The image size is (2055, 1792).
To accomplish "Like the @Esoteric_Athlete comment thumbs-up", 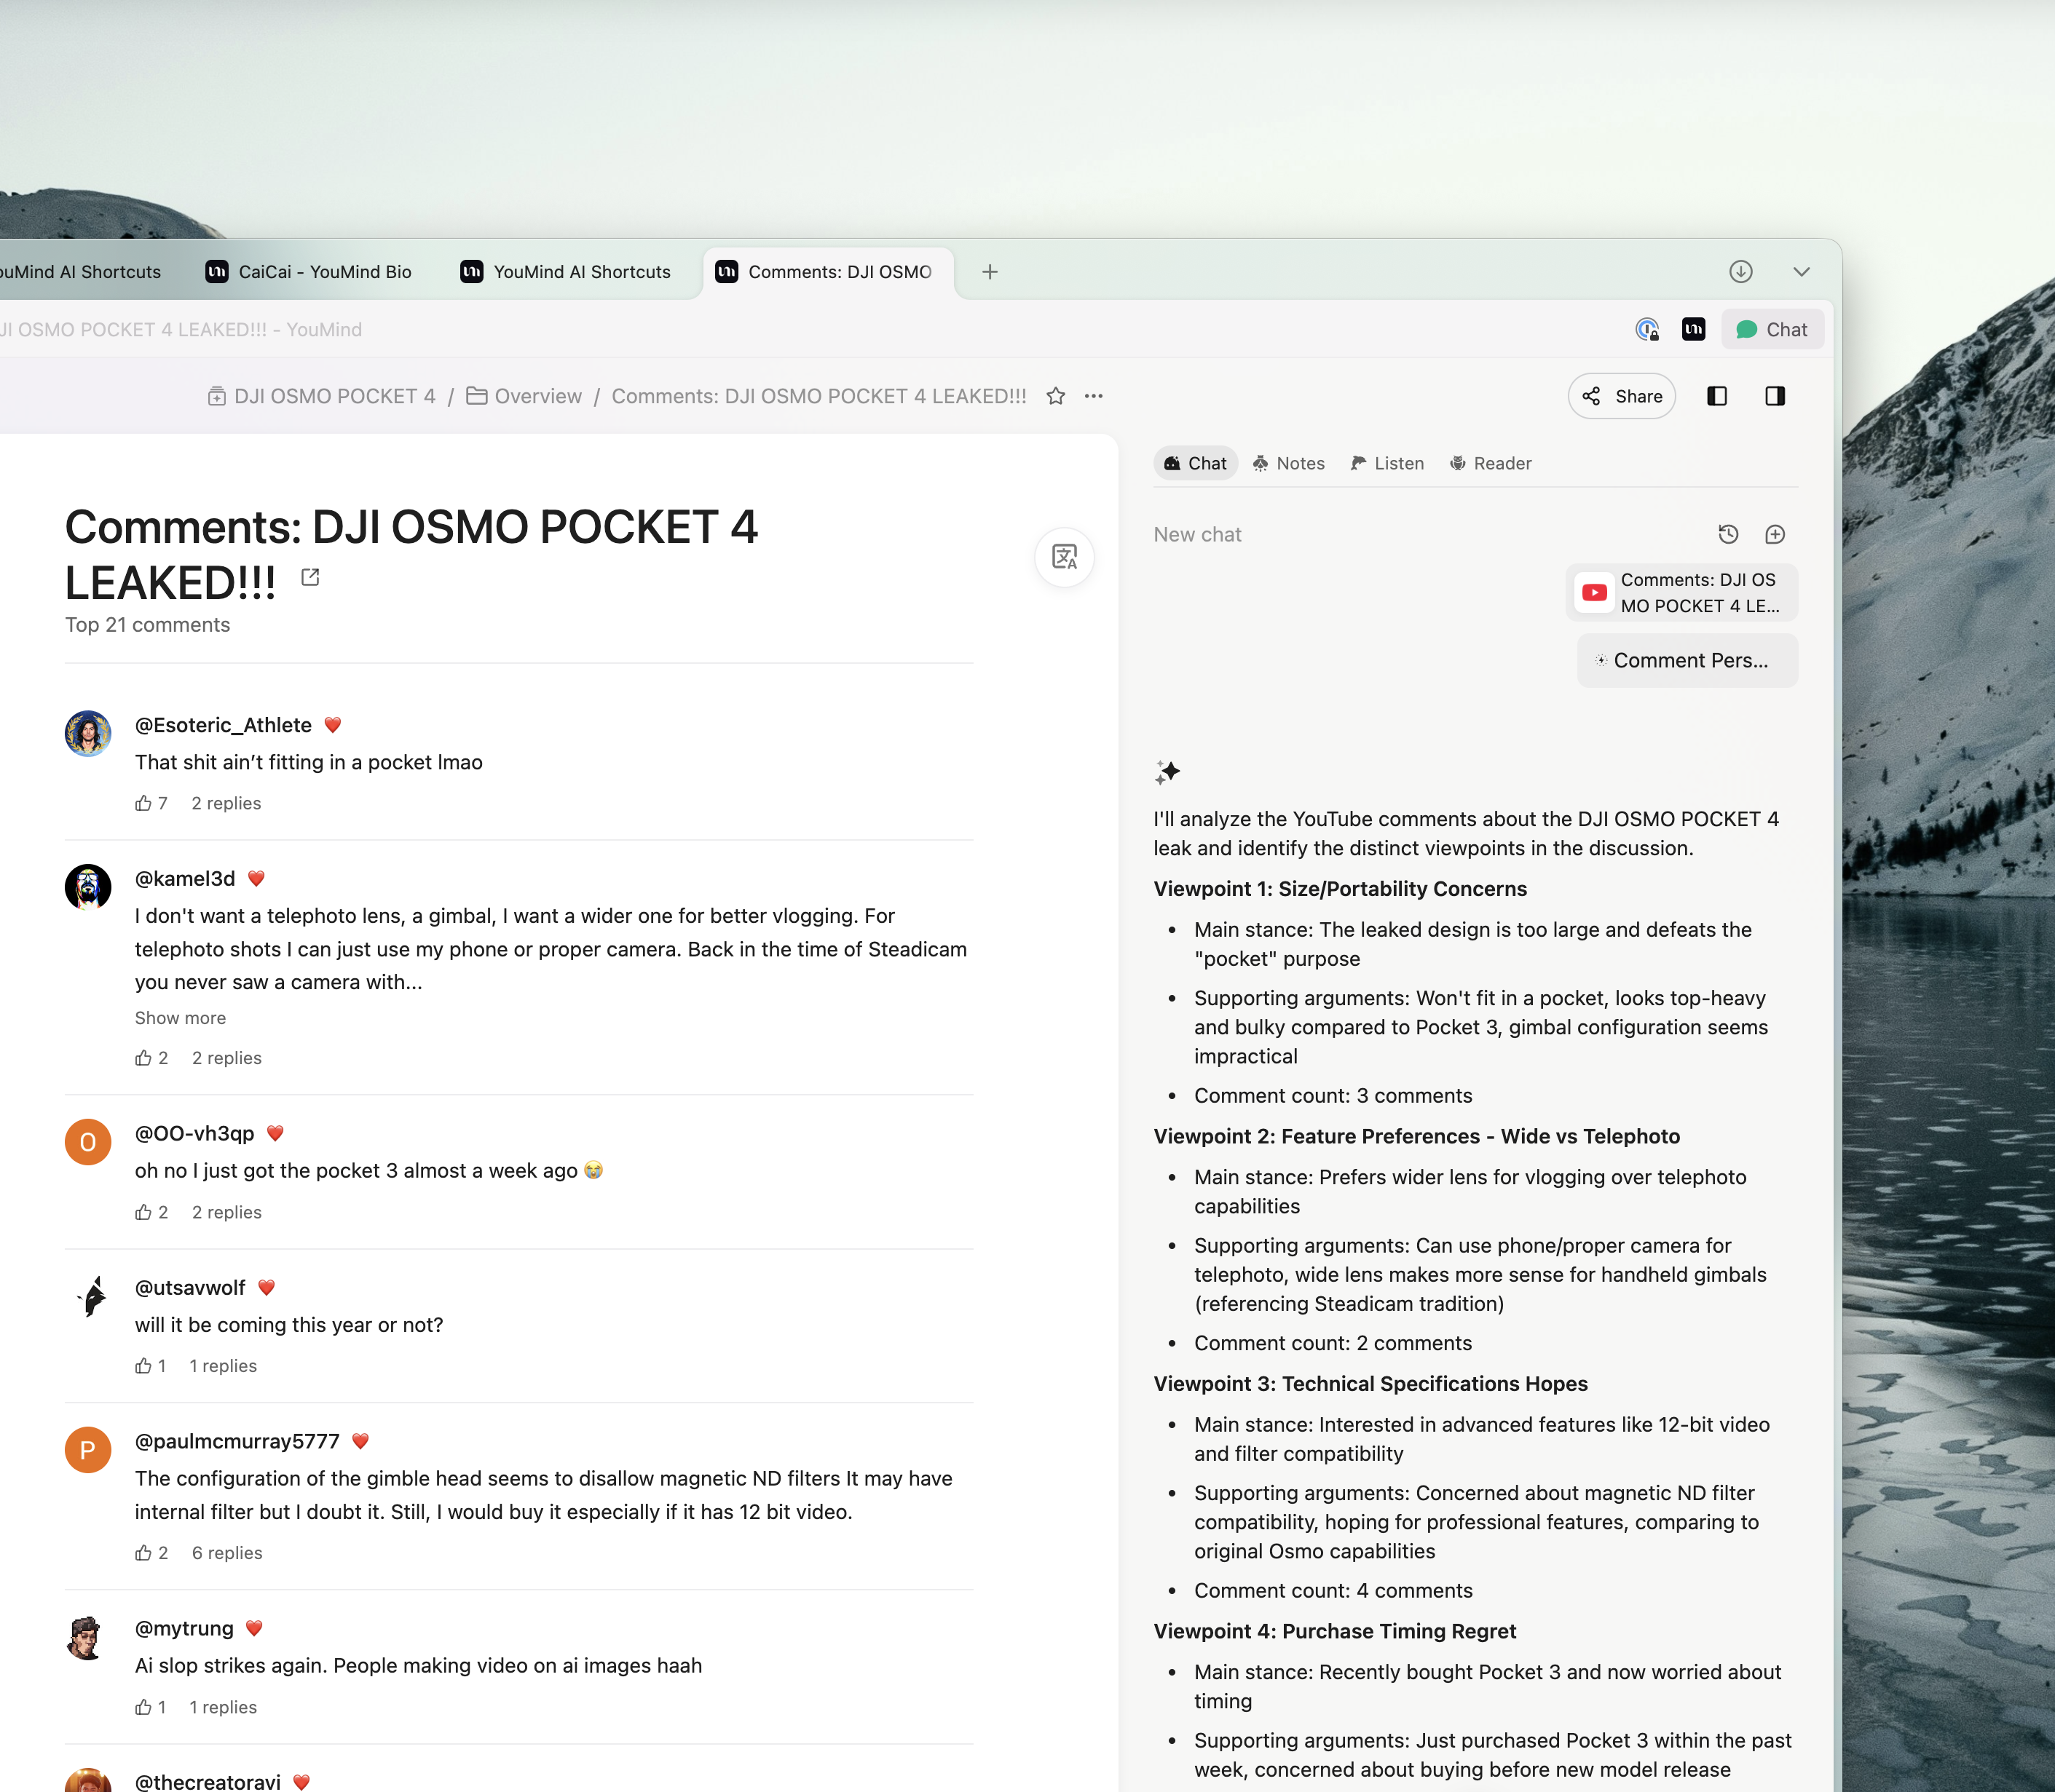I will tap(144, 803).
